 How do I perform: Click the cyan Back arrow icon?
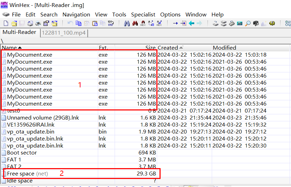pos(191,23)
